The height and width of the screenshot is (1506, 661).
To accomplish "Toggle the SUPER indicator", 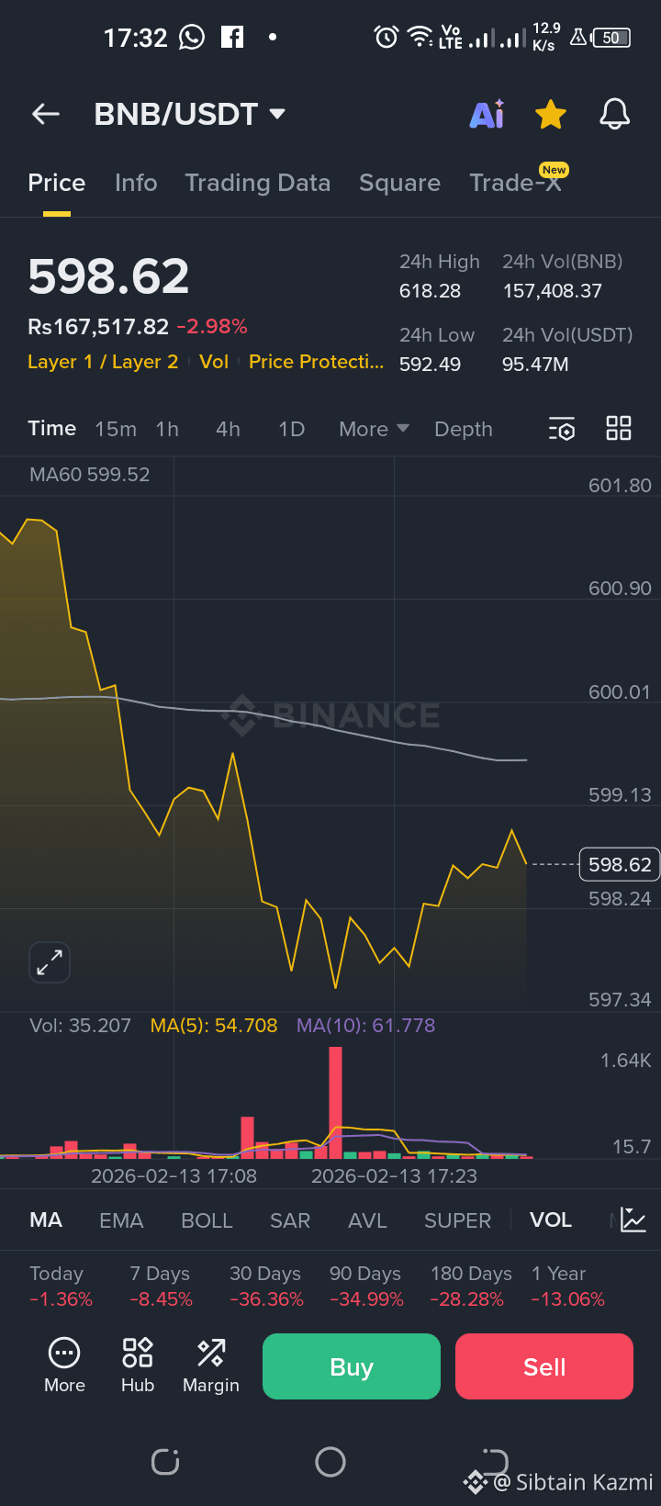I will pyautogui.click(x=457, y=1220).
